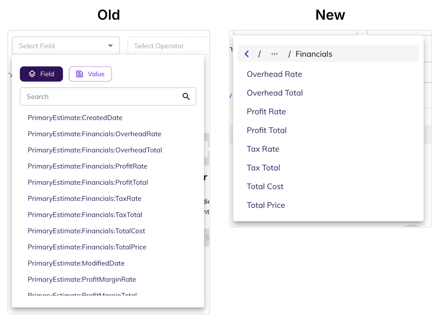
Task: Select PrimaryEstimate:CreatedDate in the old list
Action: [x=75, y=118]
